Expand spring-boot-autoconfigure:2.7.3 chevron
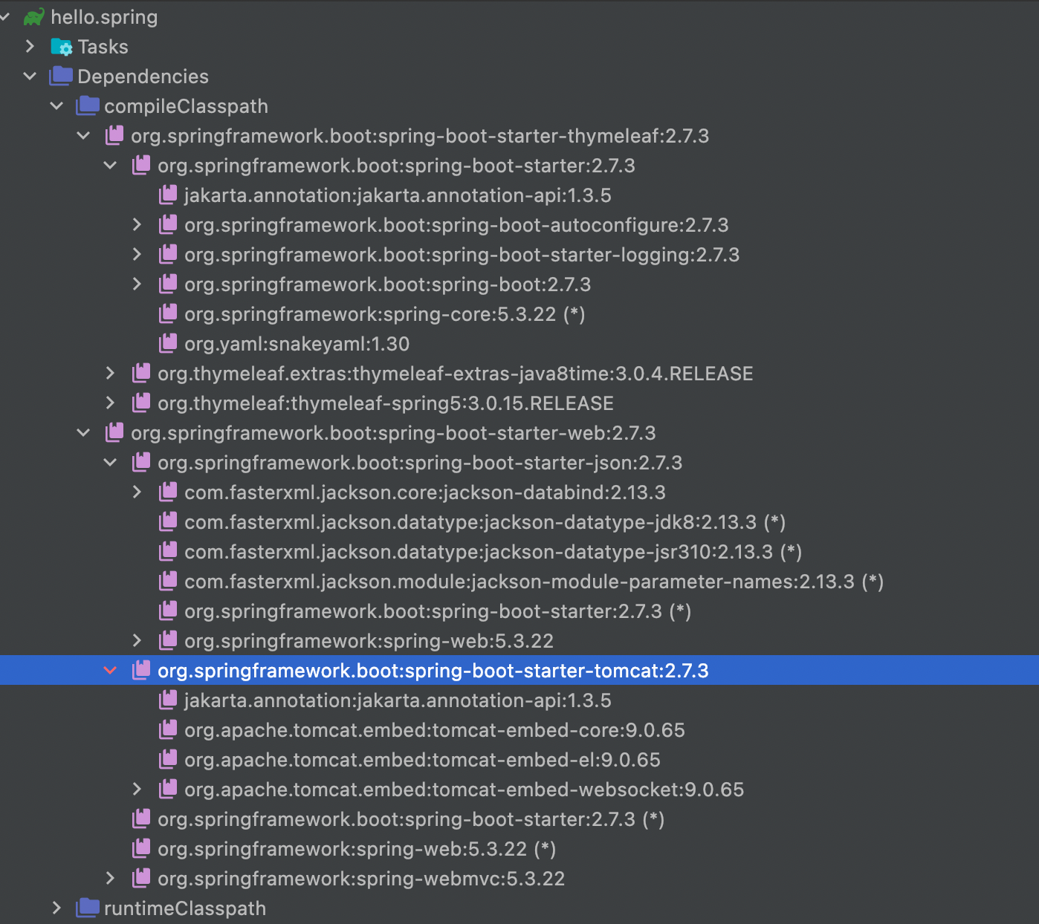Screen dimensions: 1039x924 [x=137, y=224]
